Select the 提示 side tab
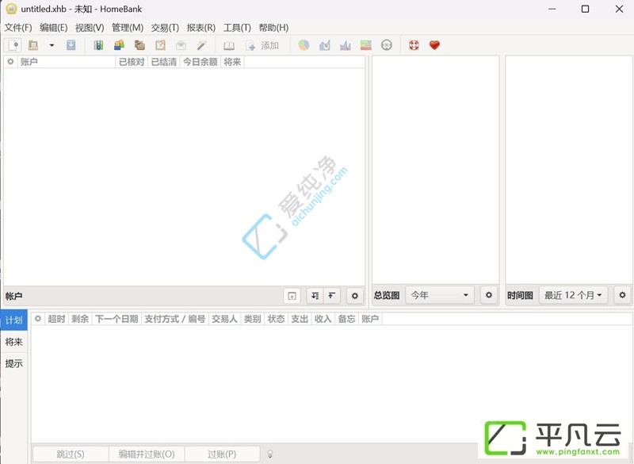This screenshot has height=464, width=634. [13, 363]
